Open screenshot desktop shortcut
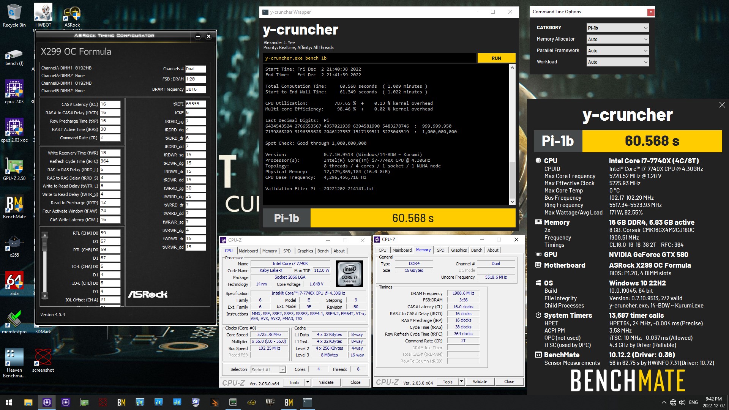Image resolution: width=729 pixels, height=410 pixels. pyautogui.click(x=43, y=360)
